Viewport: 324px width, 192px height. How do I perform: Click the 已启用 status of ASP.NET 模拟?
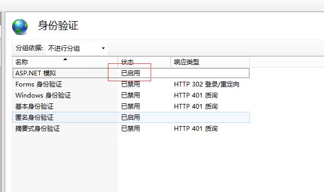click(x=131, y=73)
